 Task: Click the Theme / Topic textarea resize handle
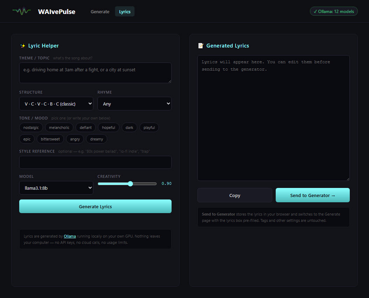coord(170,81)
